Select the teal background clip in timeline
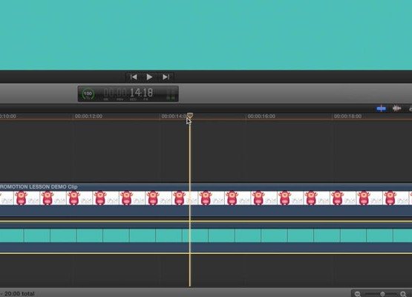The image size is (412, 297). click(x=206, y=235)
